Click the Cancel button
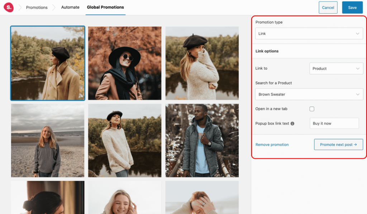Image resolution: width=367 pixels, height=214 pixels. 328,8
